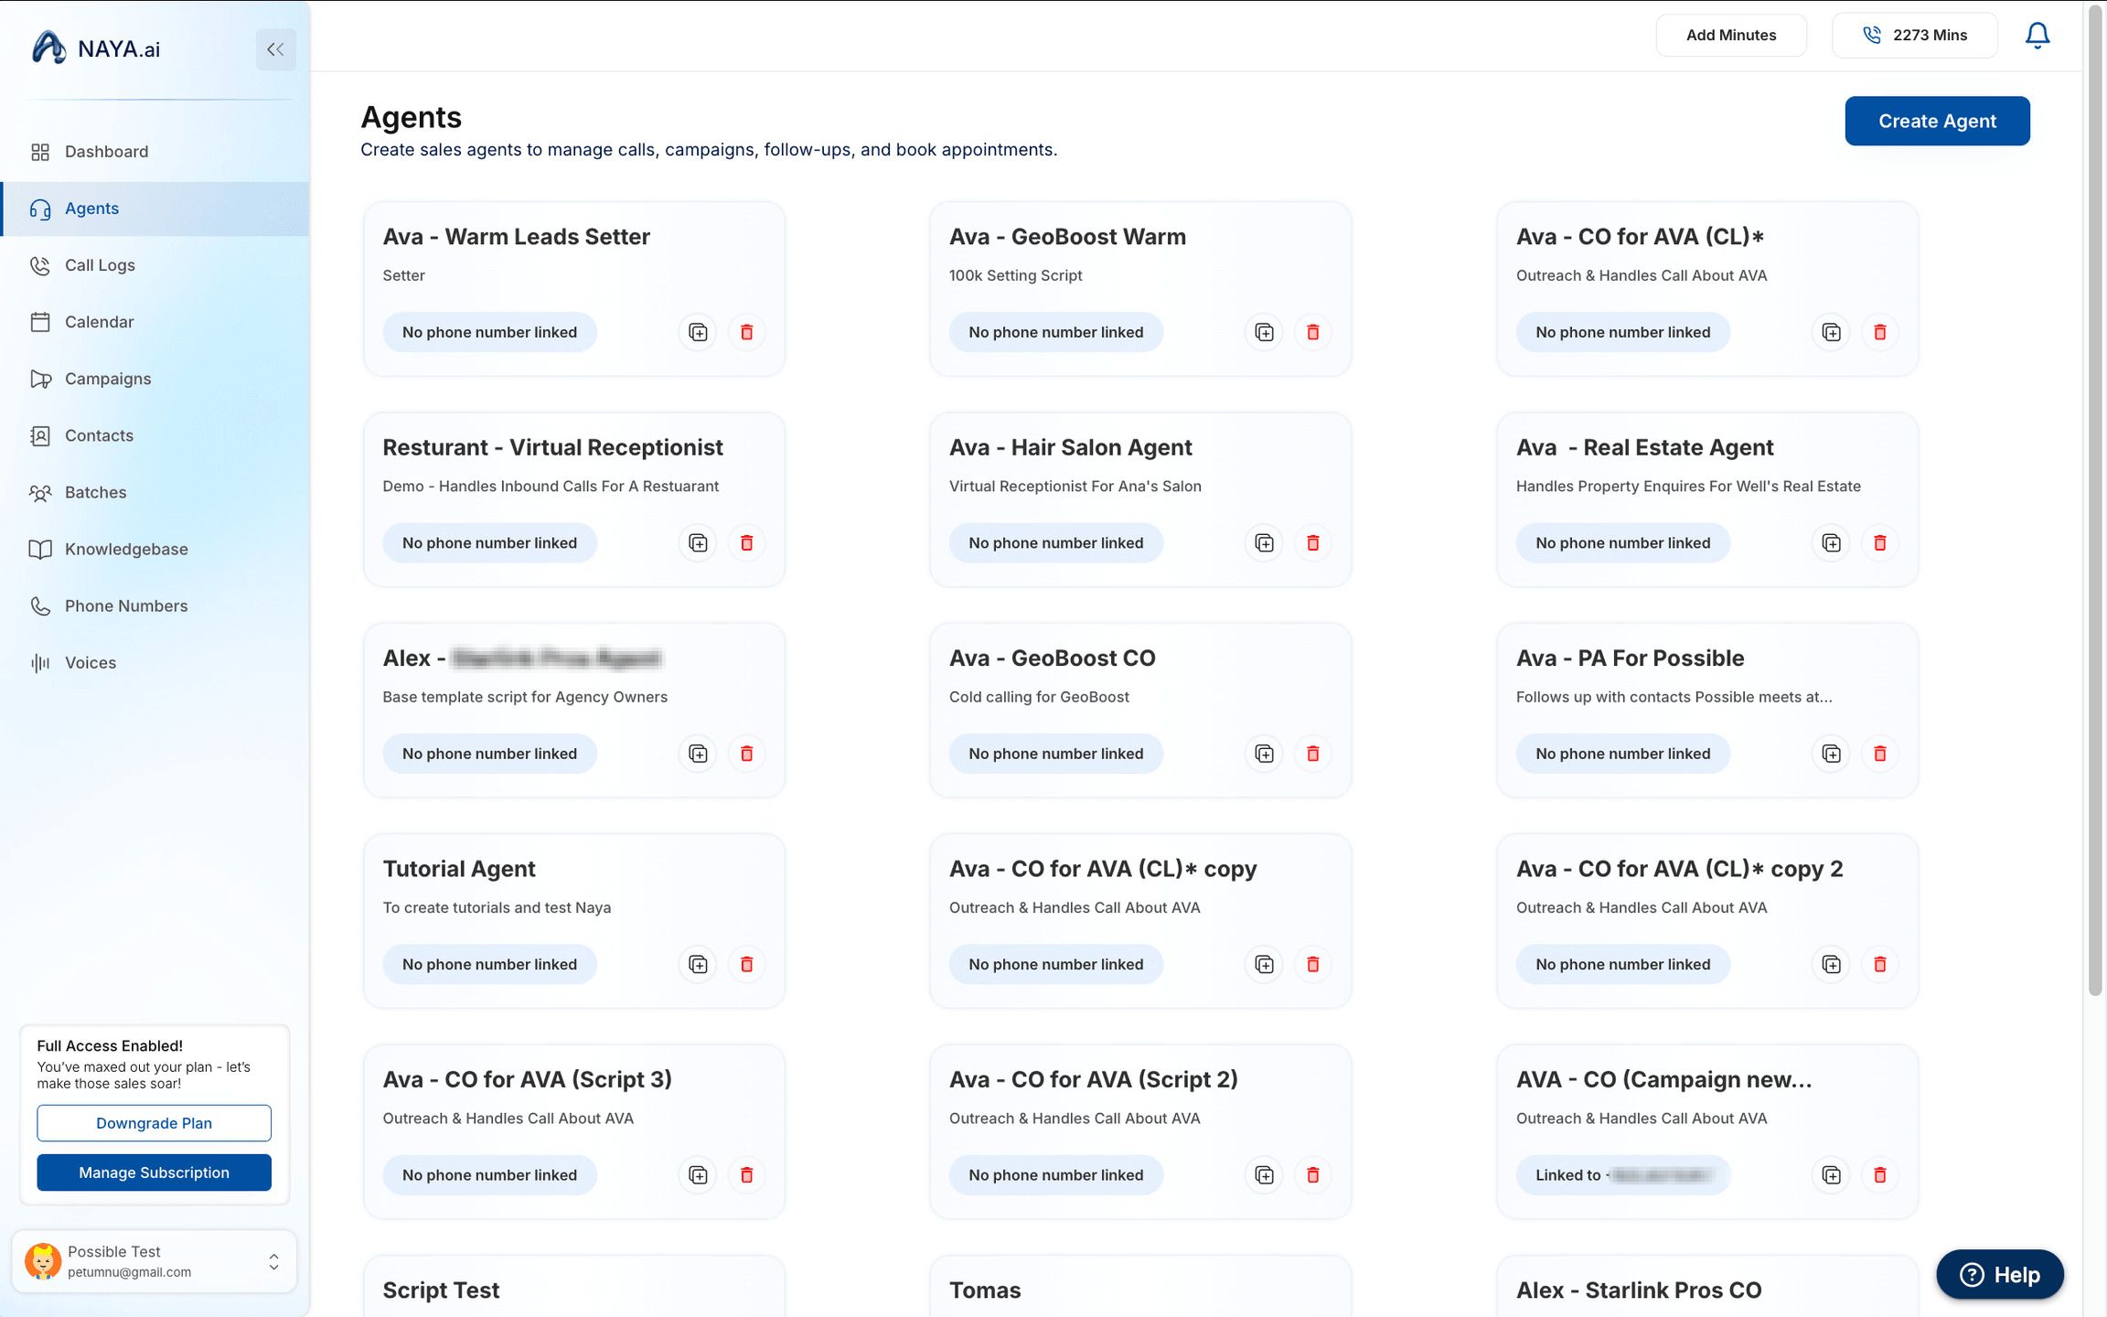Delete the Ava - GeoBoost CO agent
Viewport: 2107px width, 1317px height.
coord(1312,754)
